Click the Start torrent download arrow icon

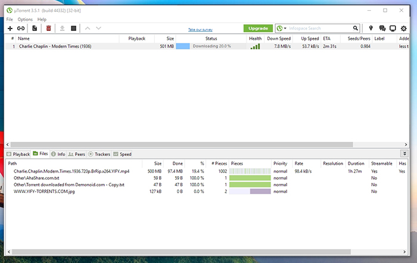point(62,28)
